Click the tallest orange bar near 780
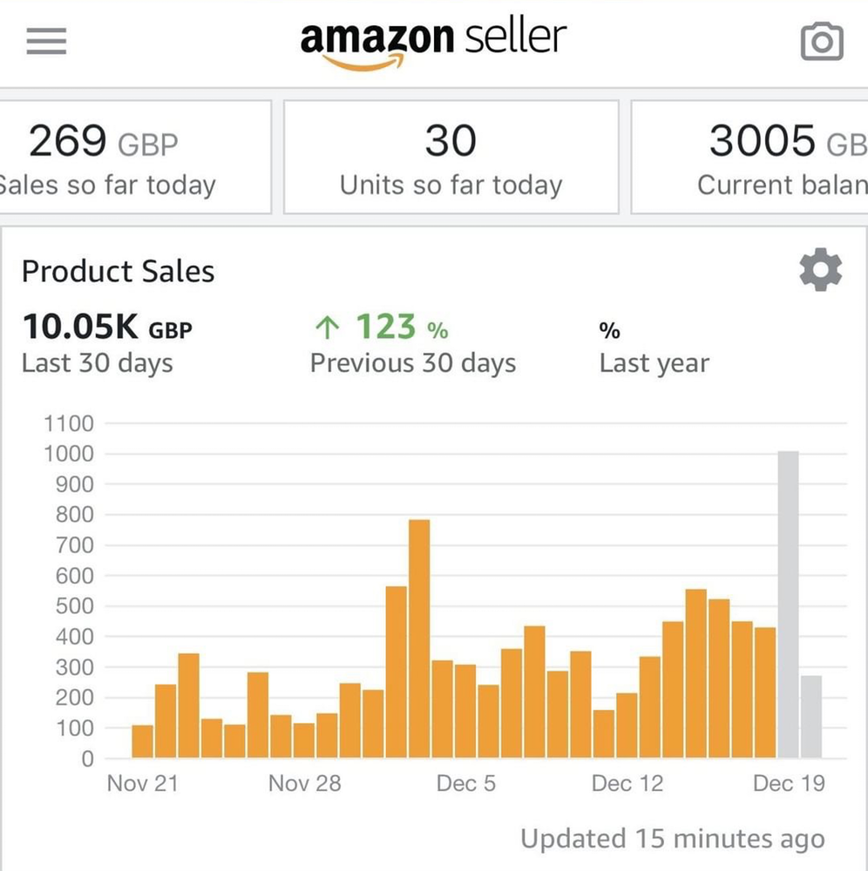Image resolution: width=868 pixels, height=871 pixels. pyautogui.click(x=419, y=638)
